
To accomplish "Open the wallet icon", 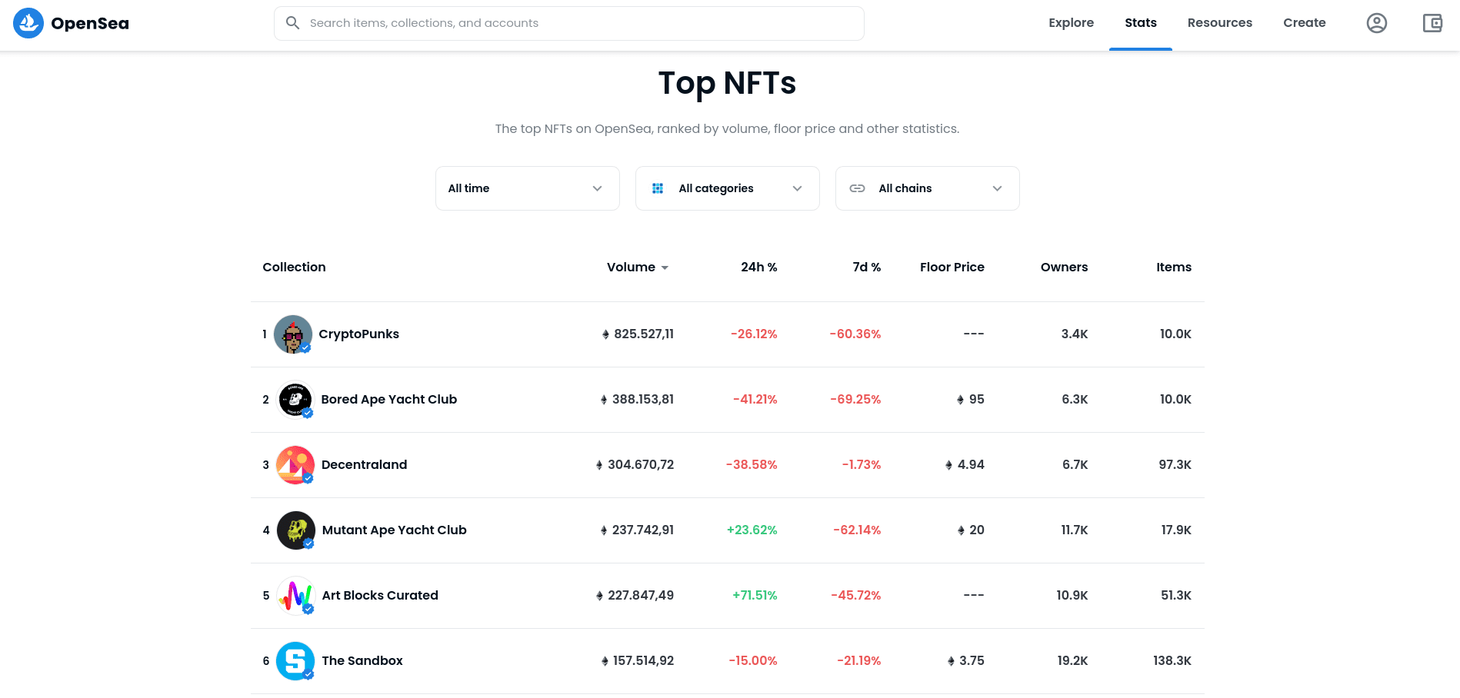I will tap(1432, 23).
